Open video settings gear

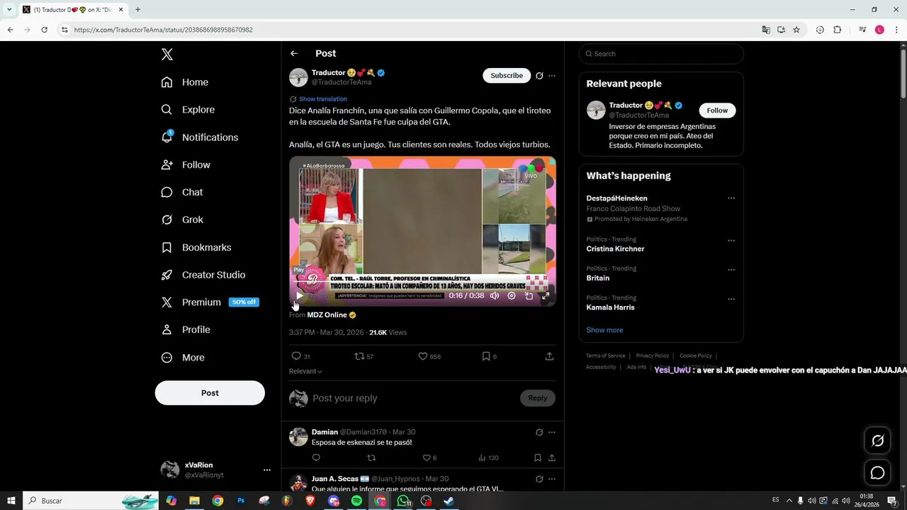click(512, 295)
